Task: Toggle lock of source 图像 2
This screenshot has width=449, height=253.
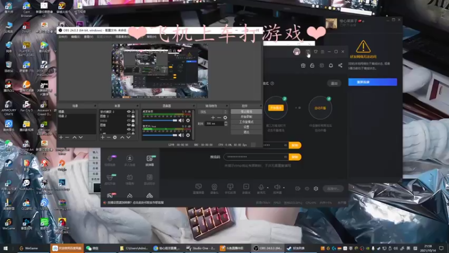Action: pyautogui.click(x=133, y=116)
